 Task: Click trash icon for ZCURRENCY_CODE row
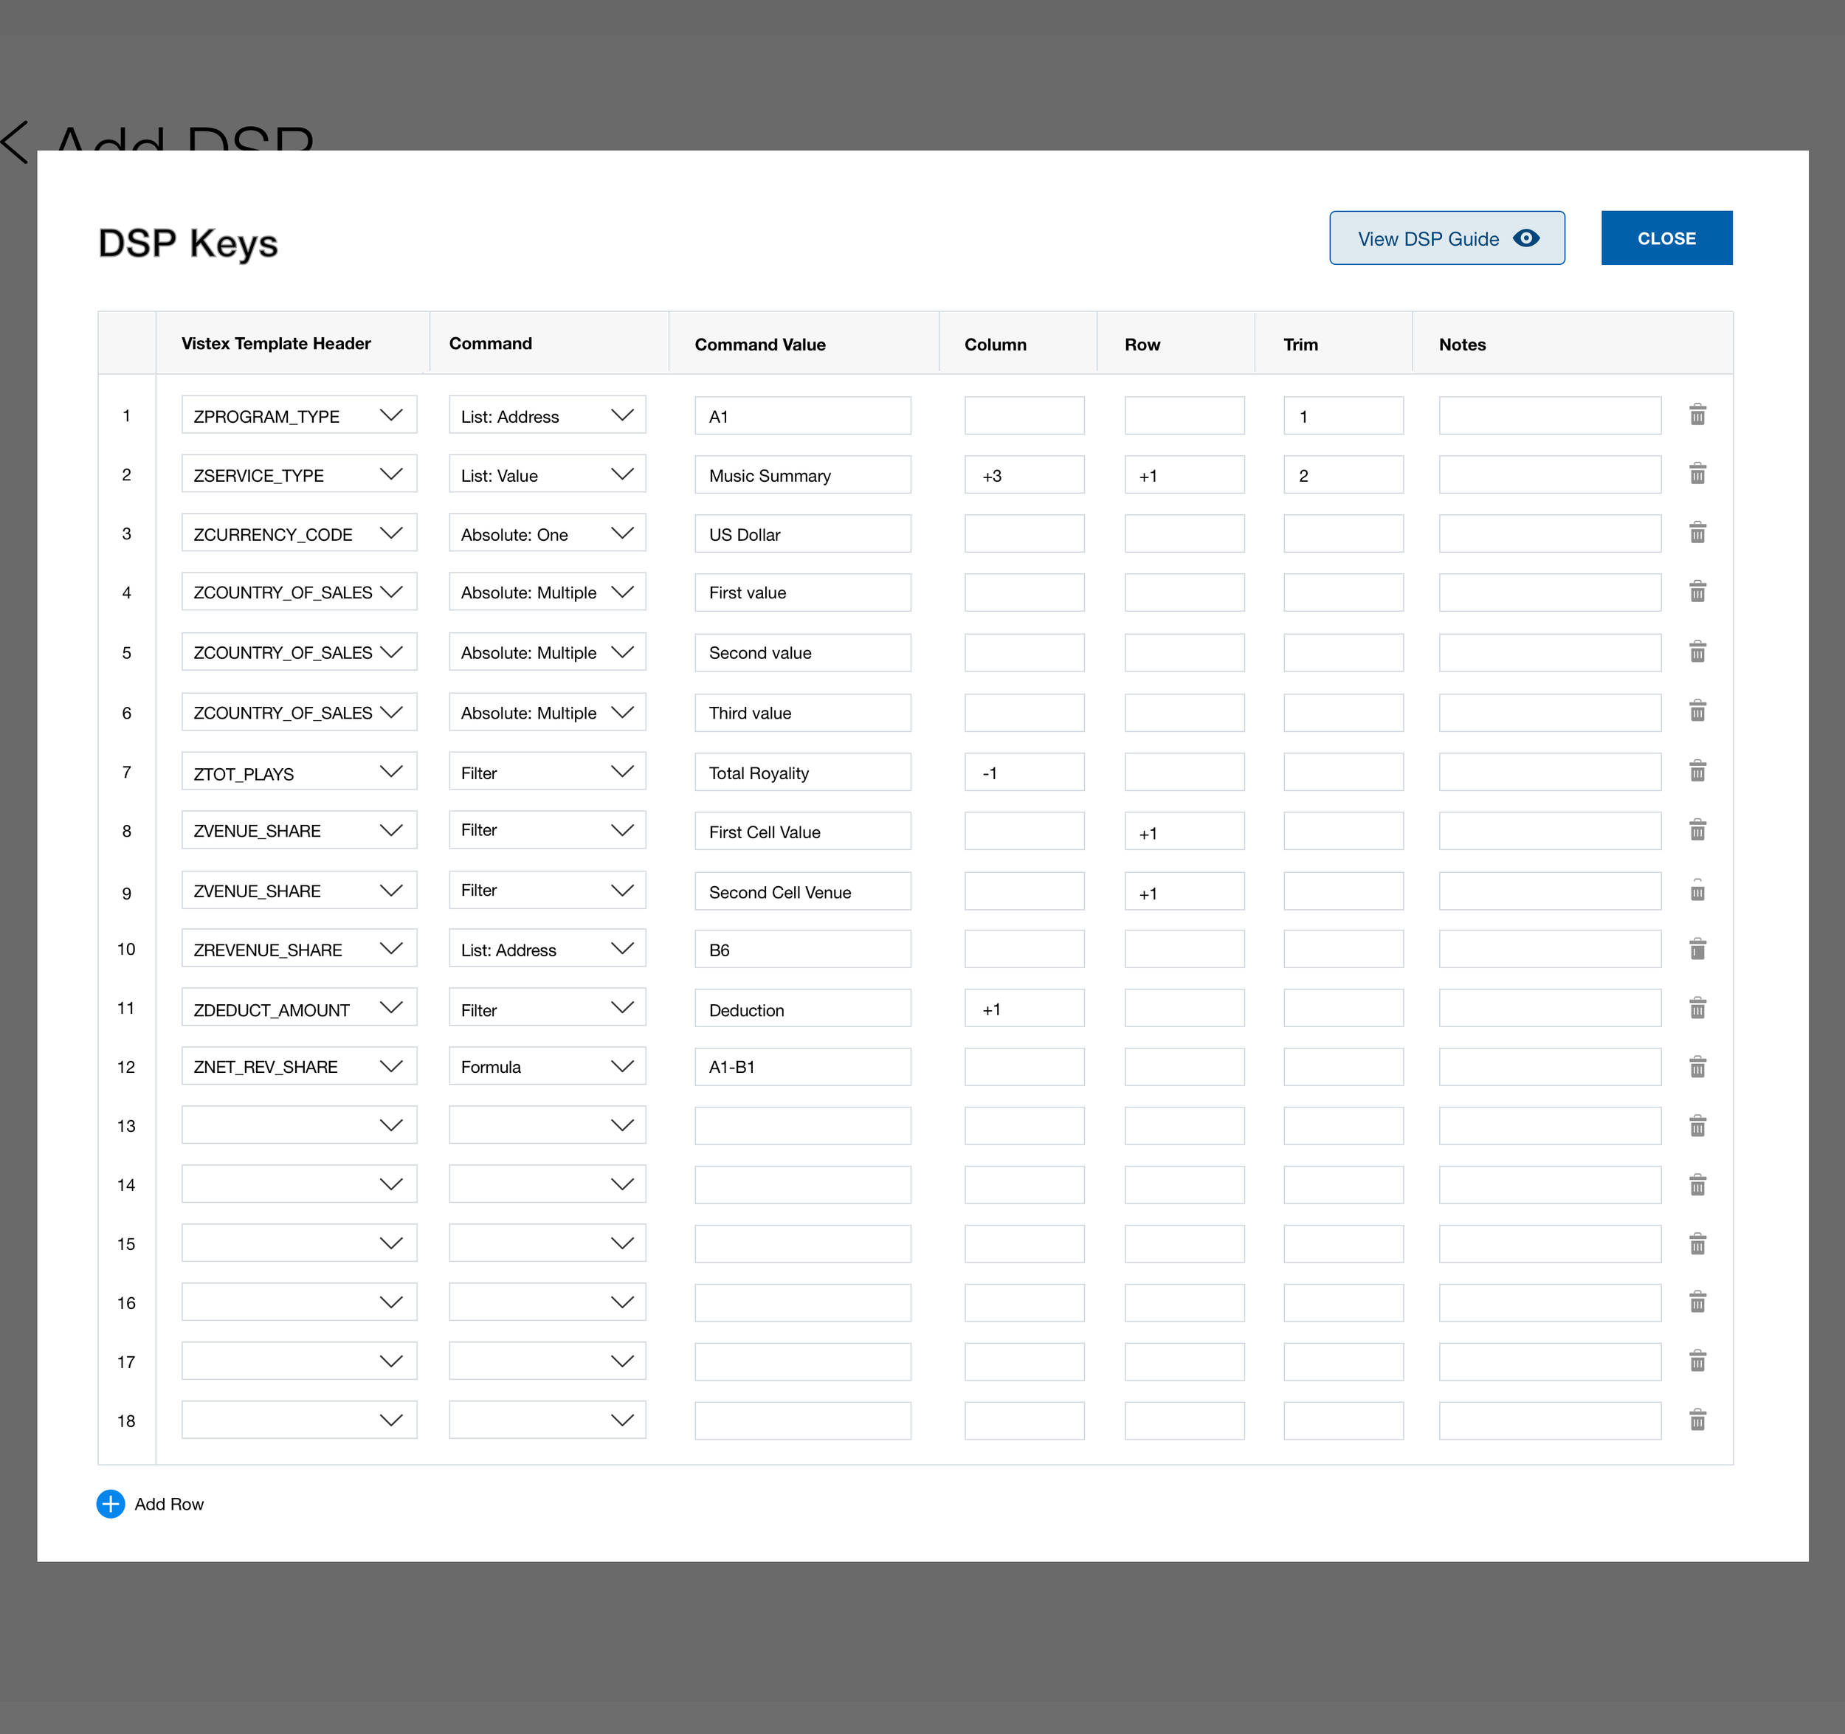click(x=1697, y=533)
